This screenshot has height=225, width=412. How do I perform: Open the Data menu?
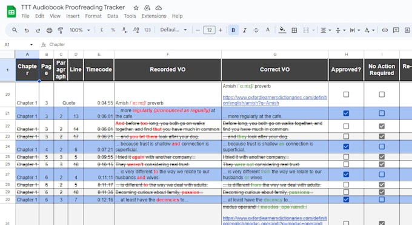[x=113, y=16]
